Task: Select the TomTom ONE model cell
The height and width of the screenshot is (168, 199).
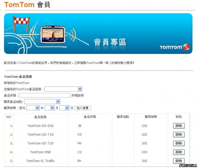Action: (40, 152)
